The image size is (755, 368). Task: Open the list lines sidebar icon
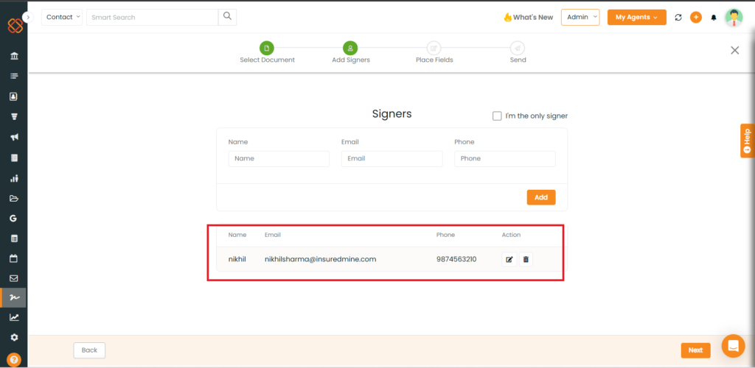click(x=14, y=77)
